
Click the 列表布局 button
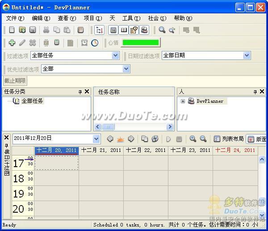point(229,139)
